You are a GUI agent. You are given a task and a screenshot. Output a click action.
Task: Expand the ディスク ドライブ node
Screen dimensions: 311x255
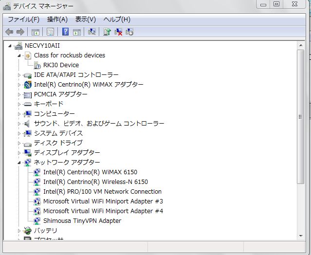(19, 143)
